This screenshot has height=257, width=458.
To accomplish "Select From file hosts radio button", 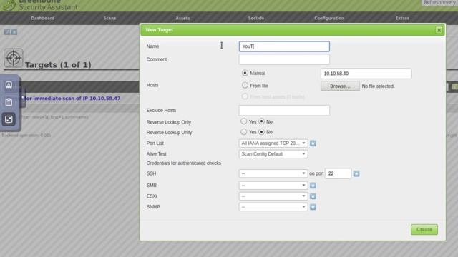I will click(x=245, y=85).
